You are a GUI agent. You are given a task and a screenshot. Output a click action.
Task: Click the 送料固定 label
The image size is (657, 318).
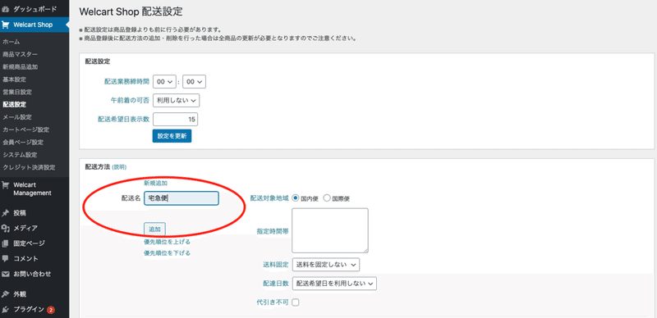click(275, 265)
